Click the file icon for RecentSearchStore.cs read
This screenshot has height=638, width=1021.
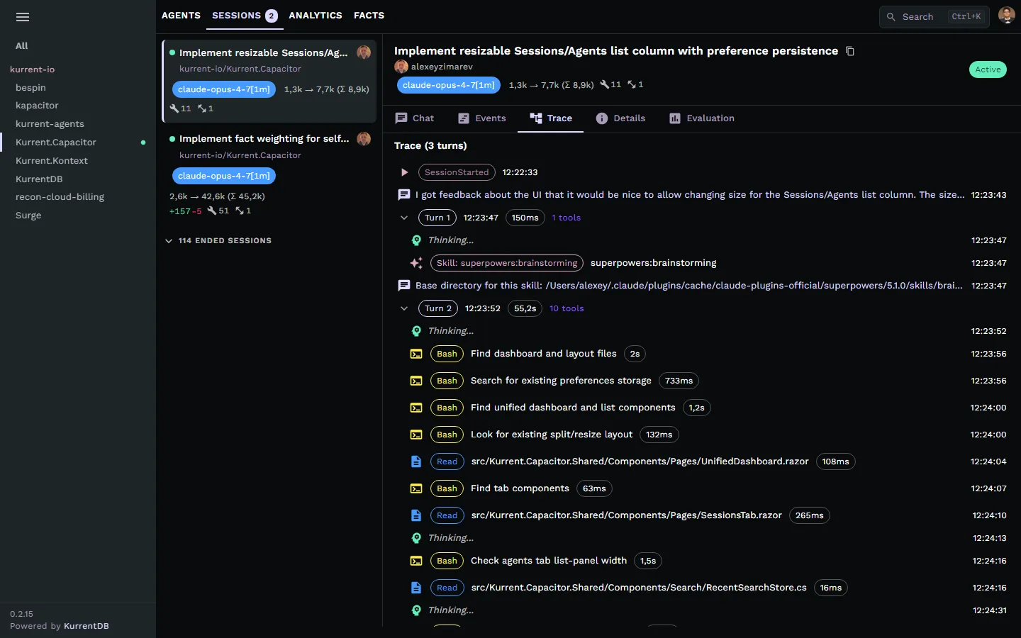[416, 588]
